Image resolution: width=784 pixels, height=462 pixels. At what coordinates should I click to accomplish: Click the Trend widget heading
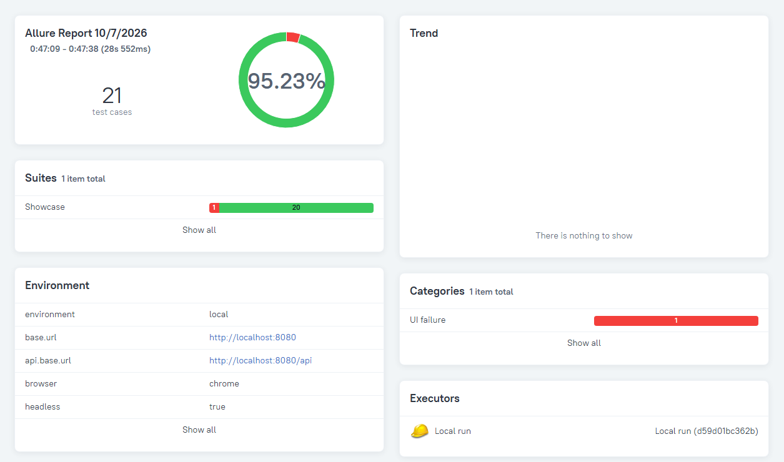[x=424, y=33]
